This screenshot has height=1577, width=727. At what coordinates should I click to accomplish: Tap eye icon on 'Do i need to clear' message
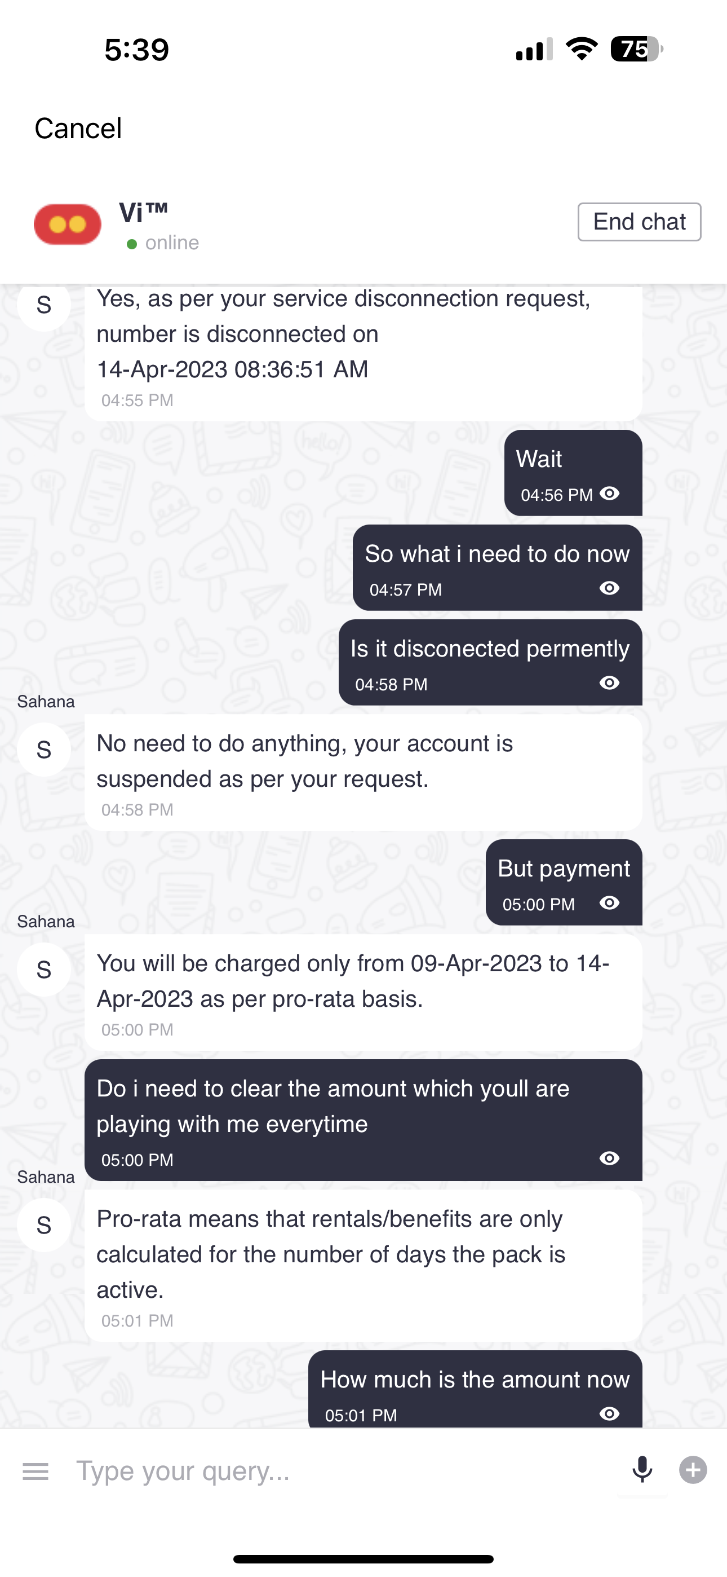click(610, 1158)
